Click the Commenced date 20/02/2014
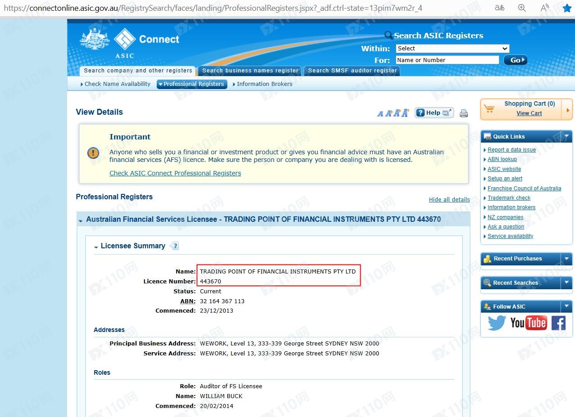This screenshot has height=417, width=575. coord(217,406)
